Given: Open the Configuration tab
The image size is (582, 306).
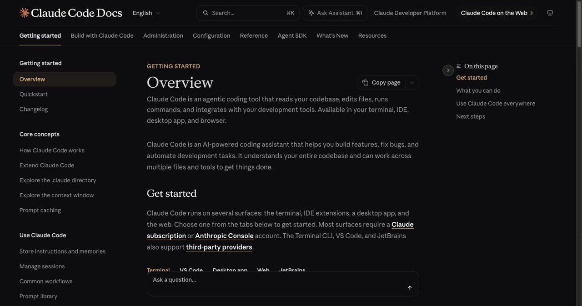Looking at the screenshot, I should click(211, 35).
